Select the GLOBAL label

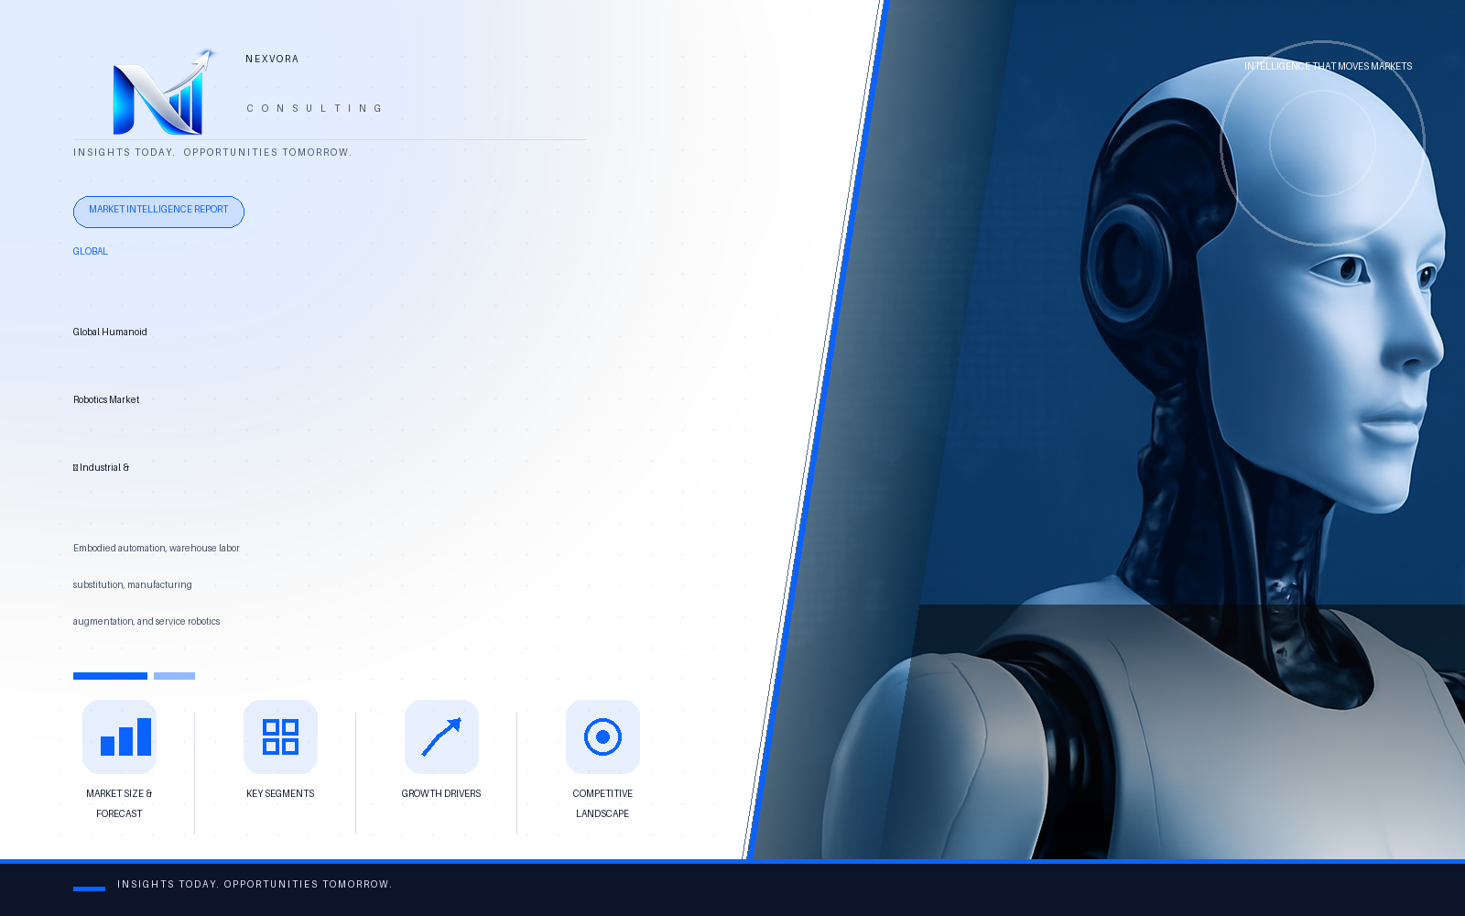(90, 251)
